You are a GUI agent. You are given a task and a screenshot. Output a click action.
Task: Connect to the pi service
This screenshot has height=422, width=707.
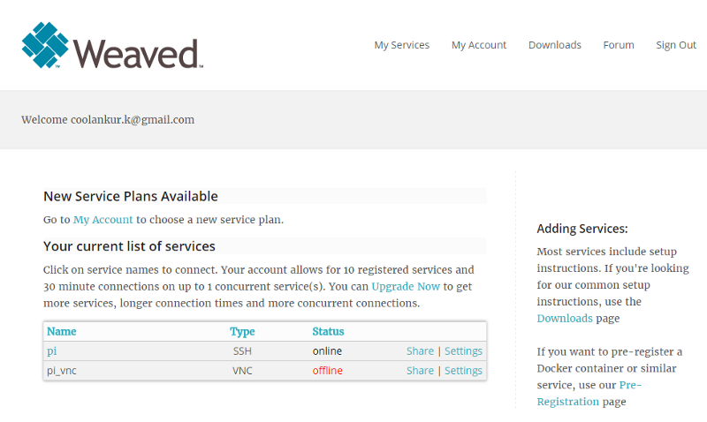52,351
